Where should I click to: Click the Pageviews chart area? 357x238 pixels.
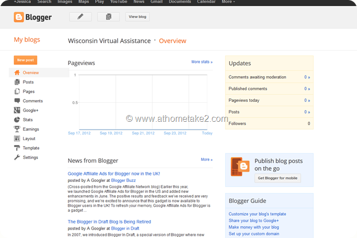pyautogui.click(x=143, y=102)
